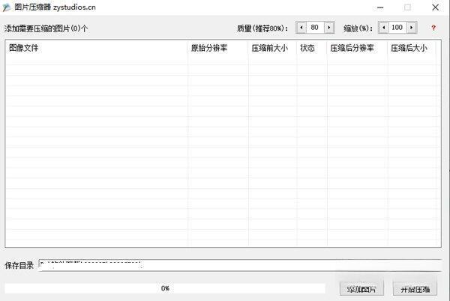Increase quality value with right arrow
Screen dimensions: 450x301
(329, 28)
